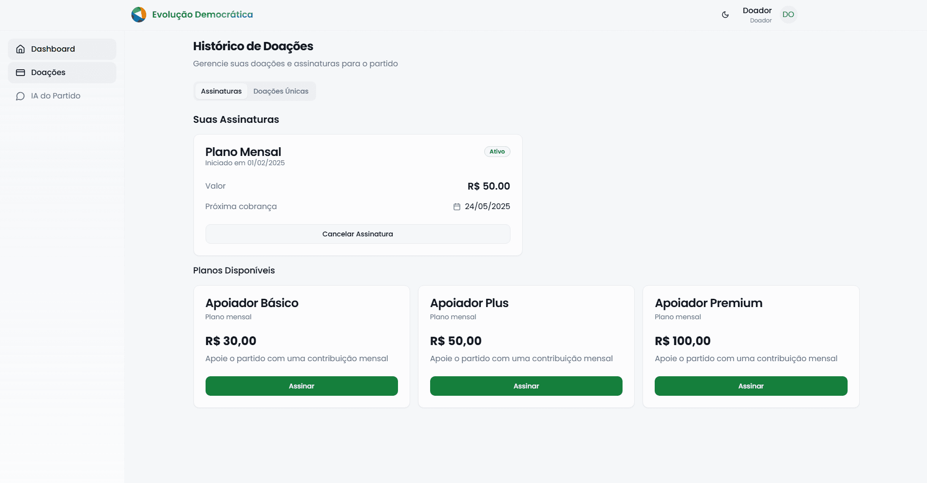Click the Evolução Democrática brand name
Image resolution: width=927 pixels, height=483 pixels.
click(202, 15)
